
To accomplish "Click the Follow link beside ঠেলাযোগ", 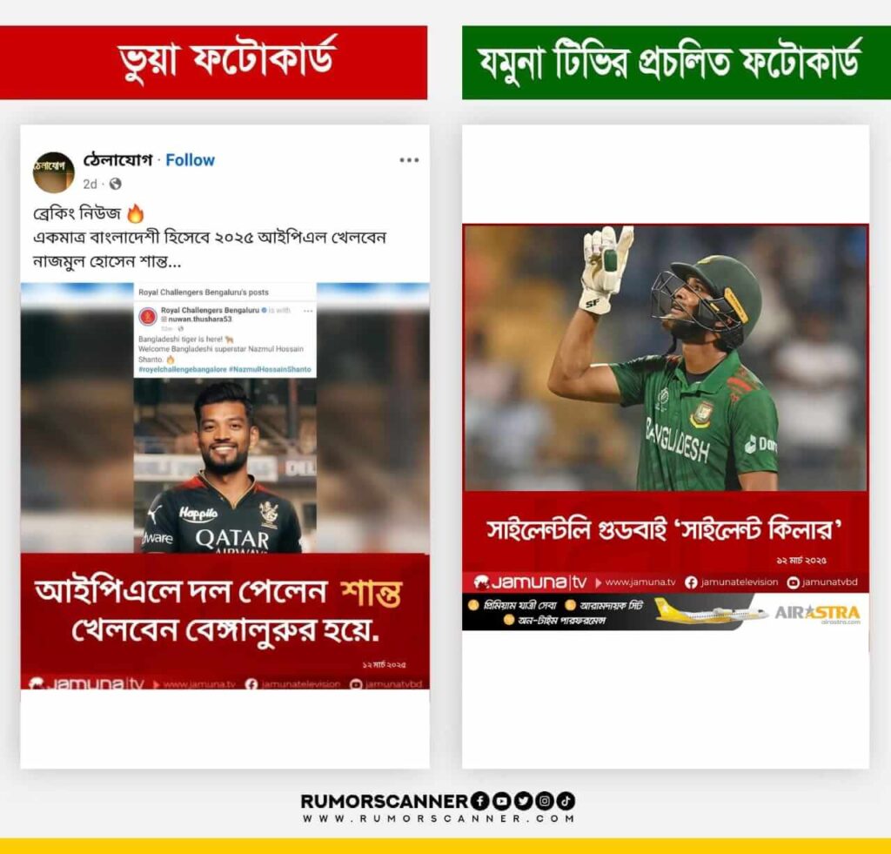I will point(190,160).
